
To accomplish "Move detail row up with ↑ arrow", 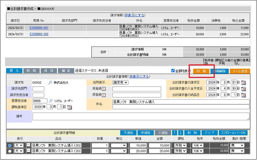I will pos(174,132).
